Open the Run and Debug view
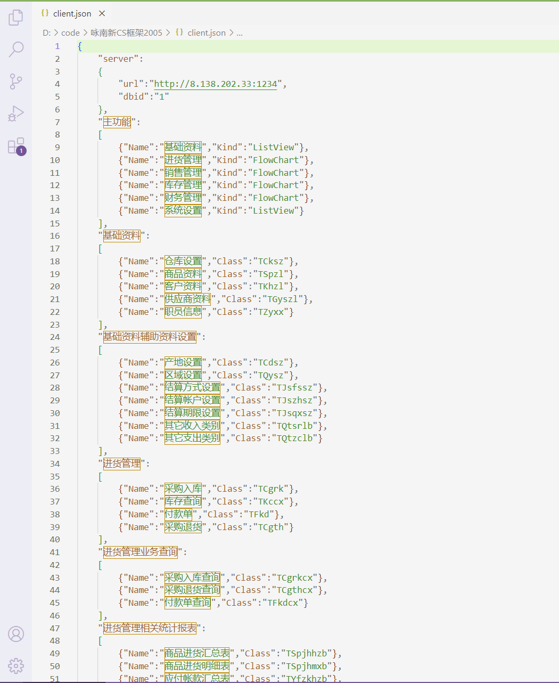This screenshot has width=559, height=683. click(x=16, y=113)
